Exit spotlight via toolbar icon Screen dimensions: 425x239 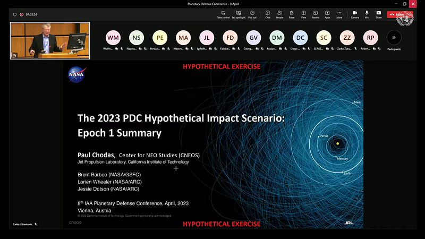tap(239, 14)
